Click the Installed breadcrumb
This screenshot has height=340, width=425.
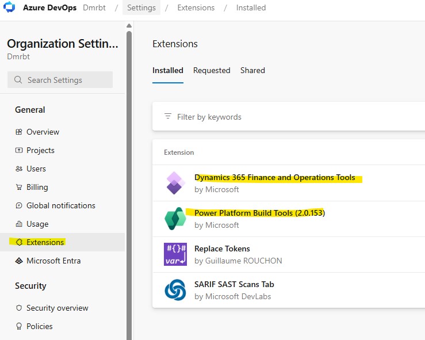pyautogui.click(x=251, y=7)
